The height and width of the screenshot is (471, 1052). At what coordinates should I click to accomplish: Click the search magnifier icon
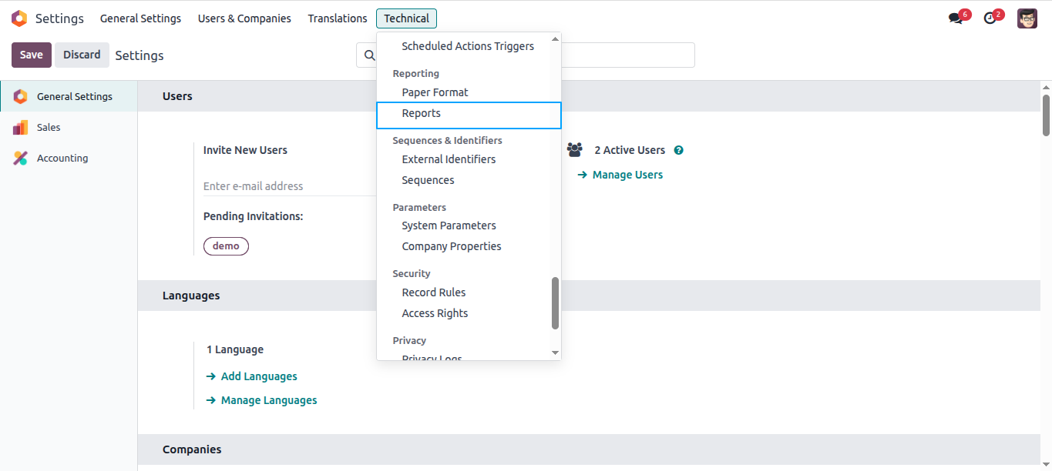point(369,55)
